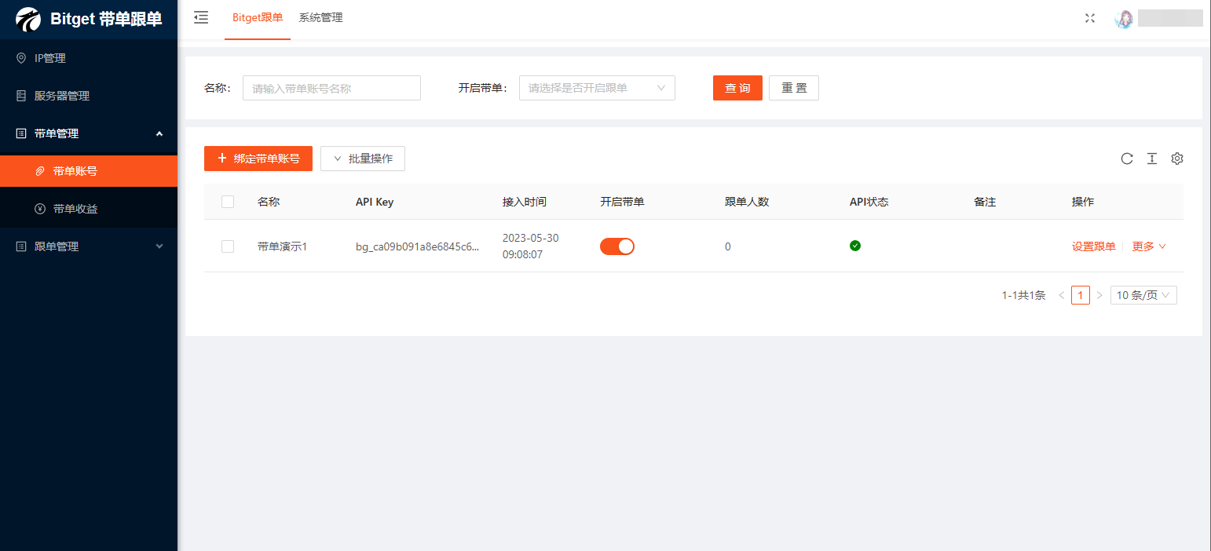Go to next page arrow
Image resolution: width=1211 pixels, height=551 pixels.
[x=1099, y=295]
